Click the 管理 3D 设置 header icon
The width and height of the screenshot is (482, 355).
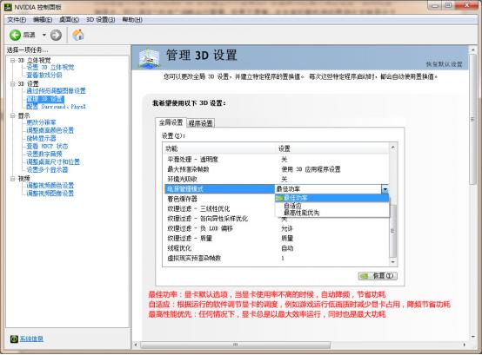[149, 57]
